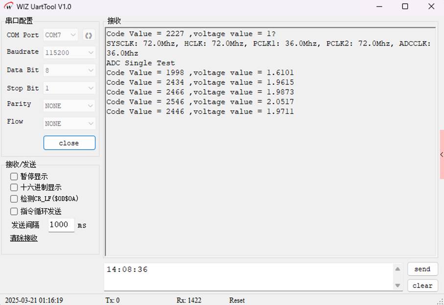Click the Code Value = 1998 line
The height and width of the screenshot is (305, 444).
click(200, 73)
